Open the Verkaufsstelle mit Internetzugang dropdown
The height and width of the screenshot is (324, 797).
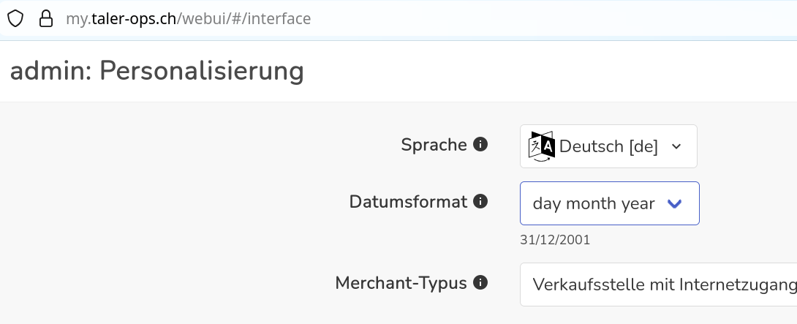tap(658, 285)
